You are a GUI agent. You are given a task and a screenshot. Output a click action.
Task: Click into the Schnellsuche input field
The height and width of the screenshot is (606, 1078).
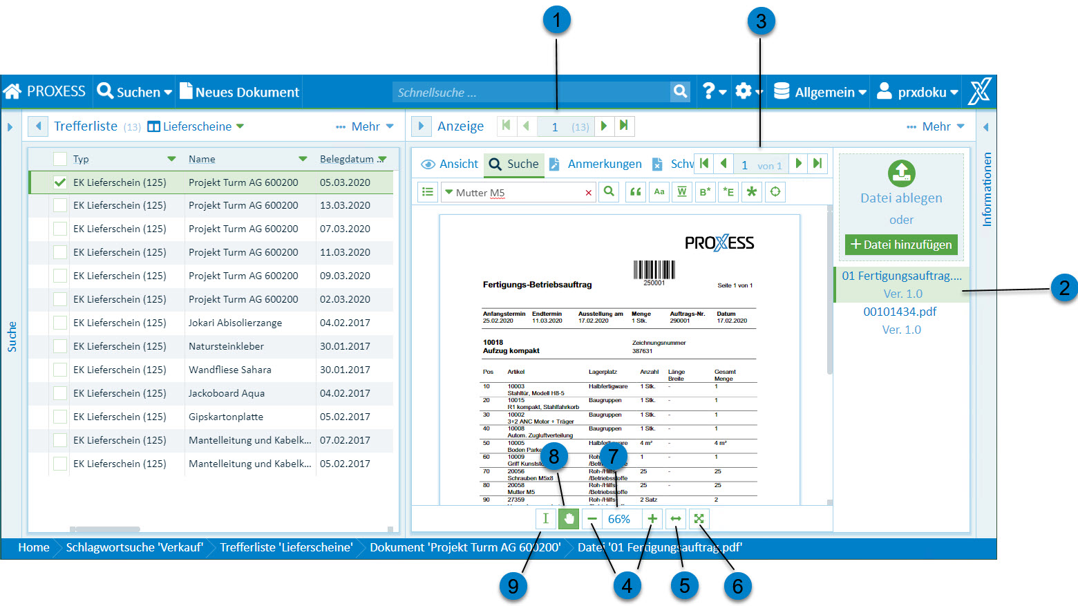[x=531, y=92]
